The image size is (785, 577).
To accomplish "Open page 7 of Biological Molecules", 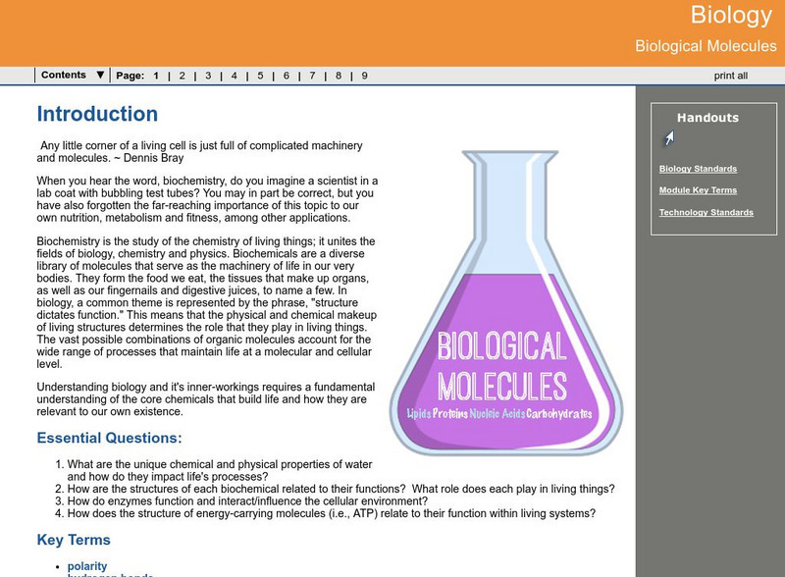I will tap(310, 74).
